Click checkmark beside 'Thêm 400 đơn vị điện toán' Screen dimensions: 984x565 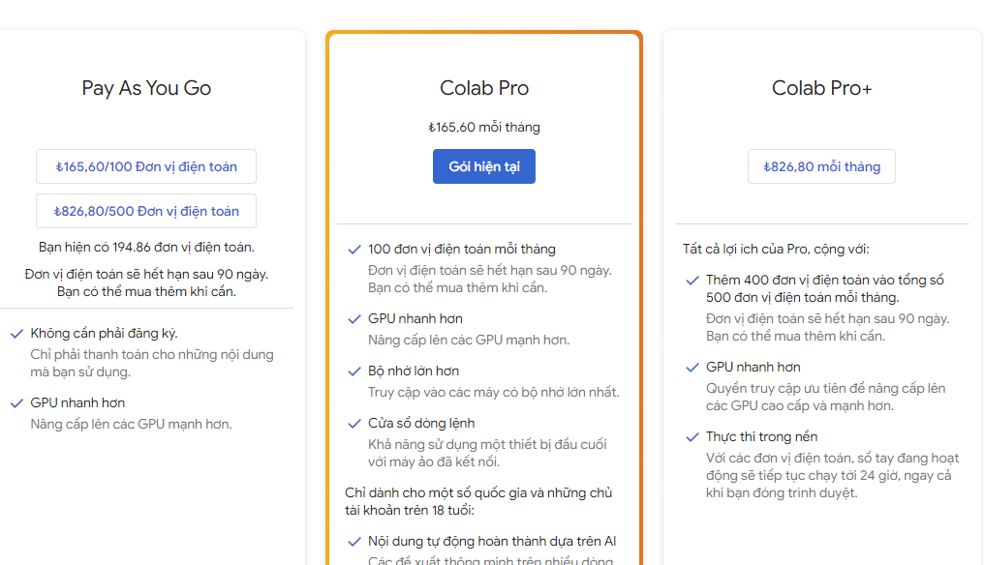click(x=692, y=281)
